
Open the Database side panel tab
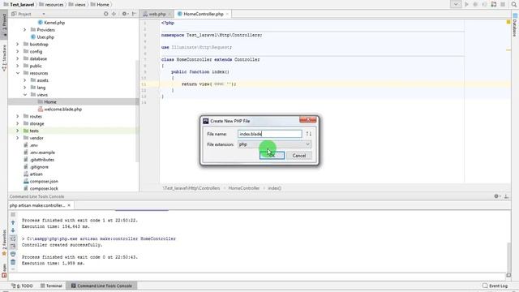pos(515,25)
